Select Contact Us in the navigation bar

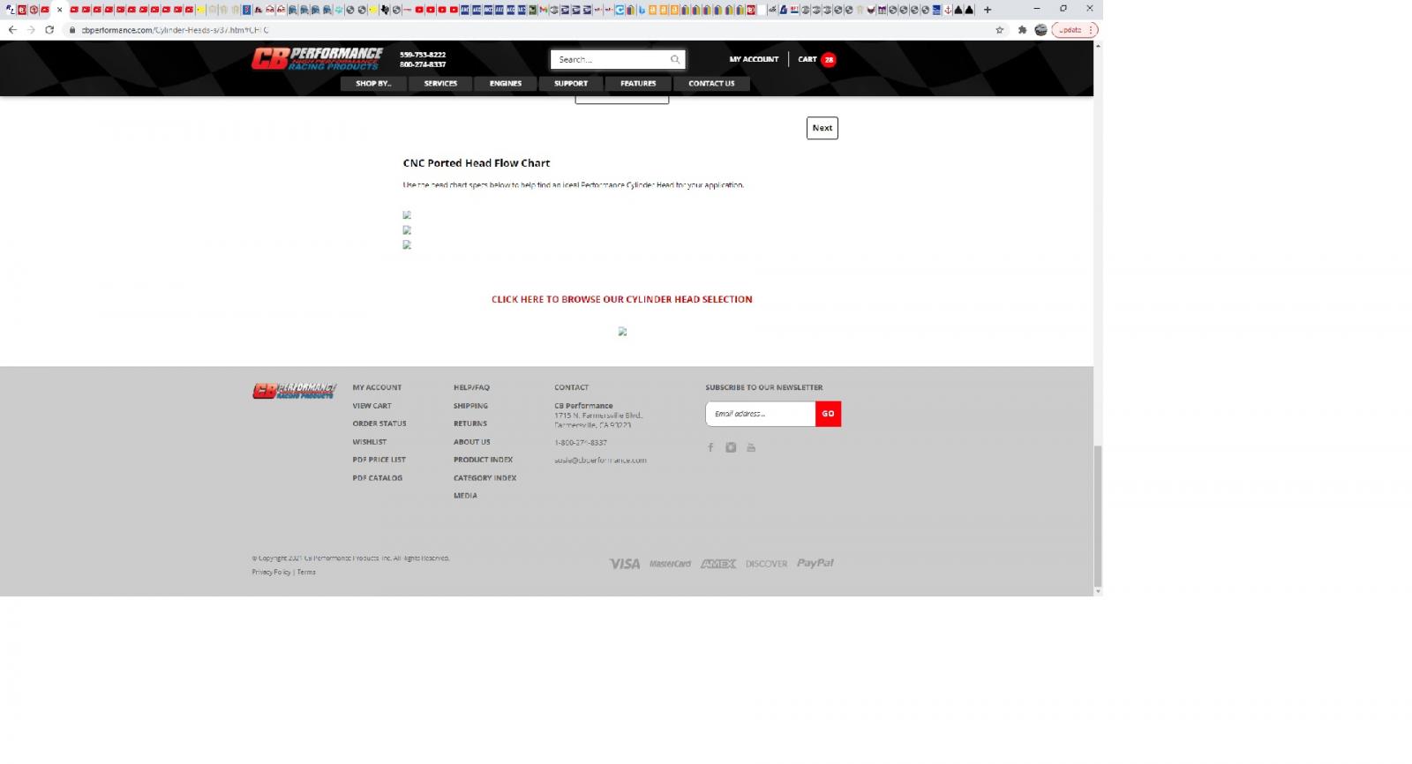tap(711, 84)
